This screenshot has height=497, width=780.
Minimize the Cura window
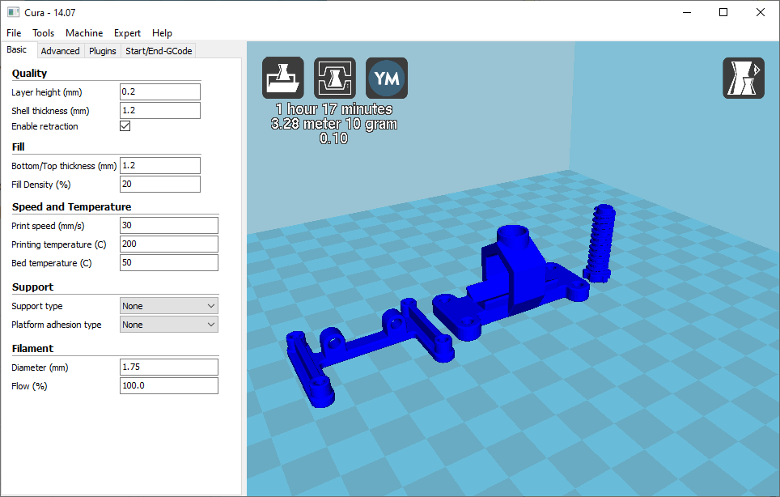point(687,12)
